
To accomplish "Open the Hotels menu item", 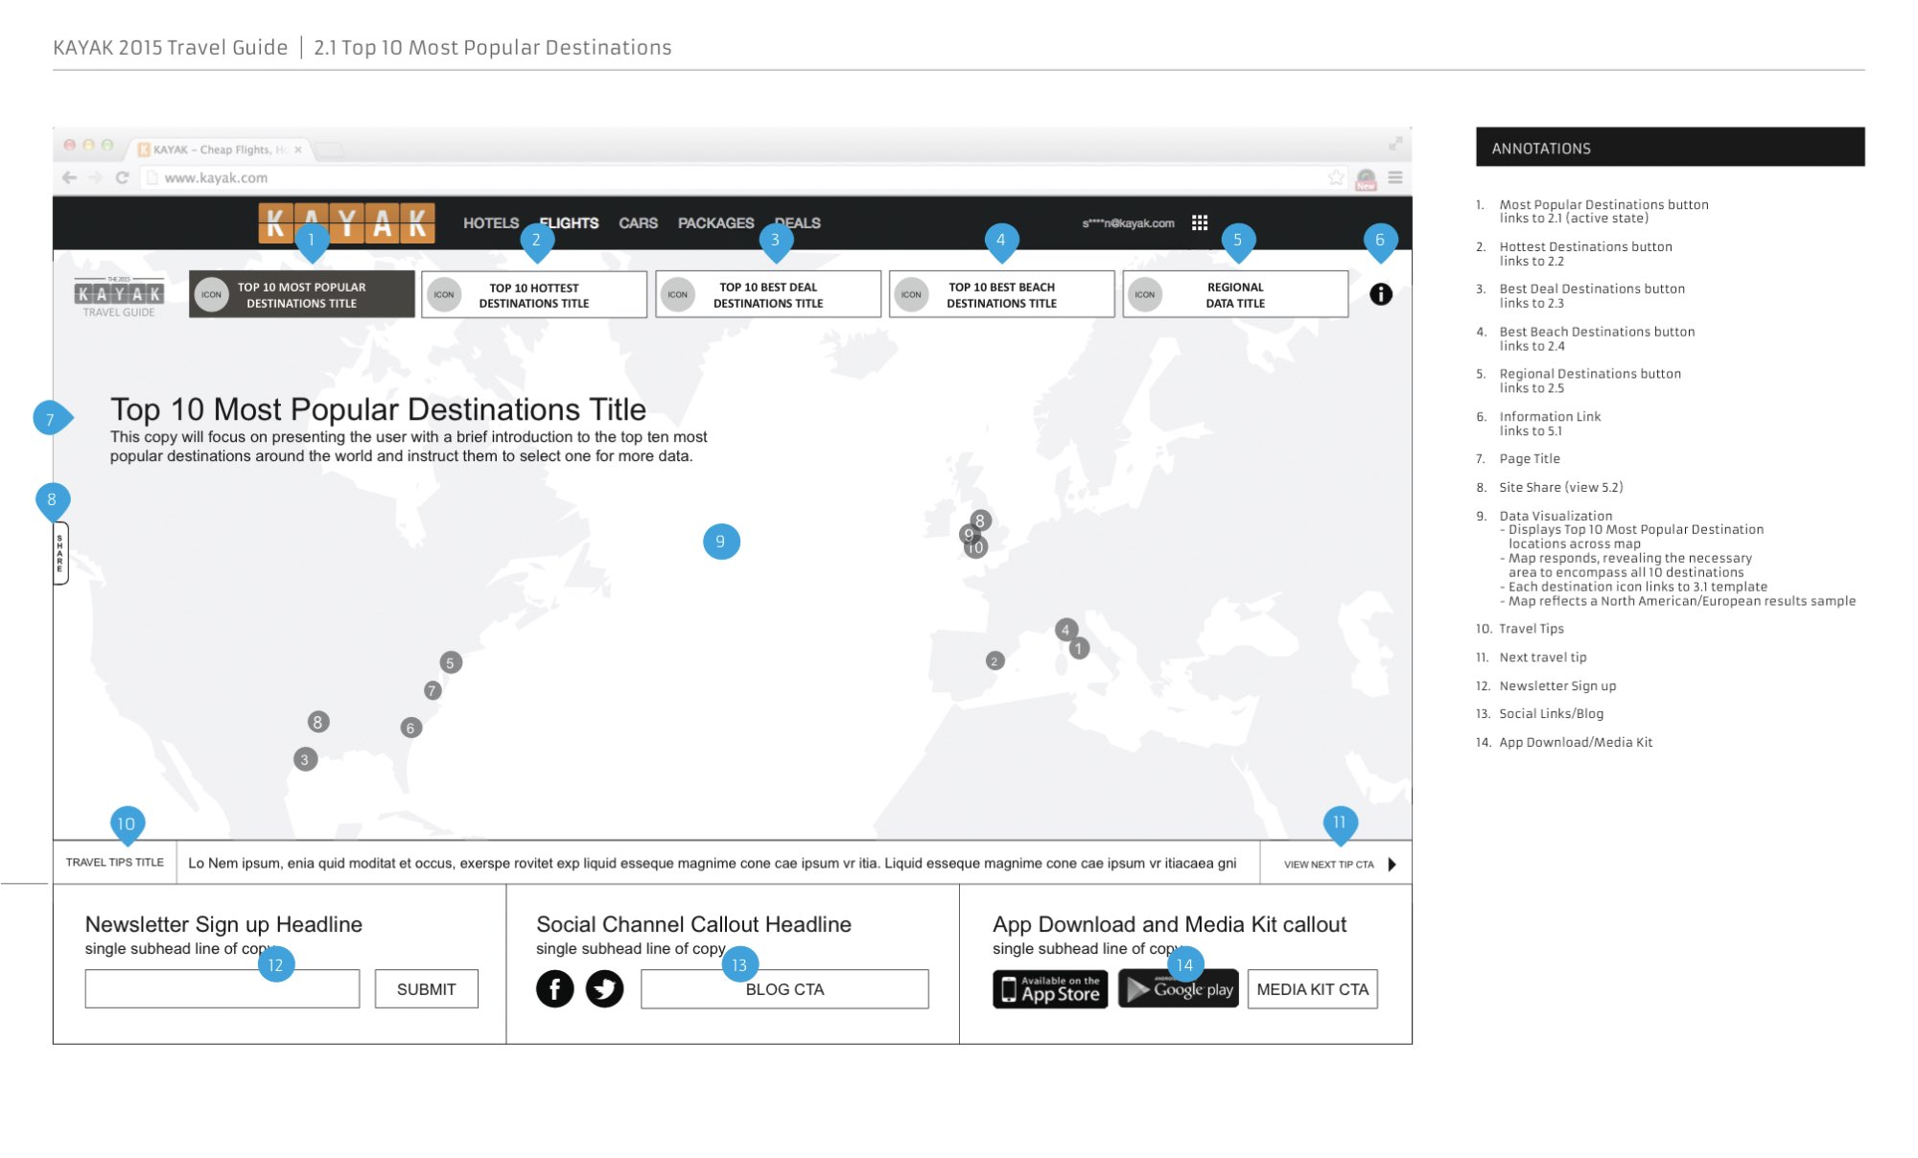I will point(490,222).
